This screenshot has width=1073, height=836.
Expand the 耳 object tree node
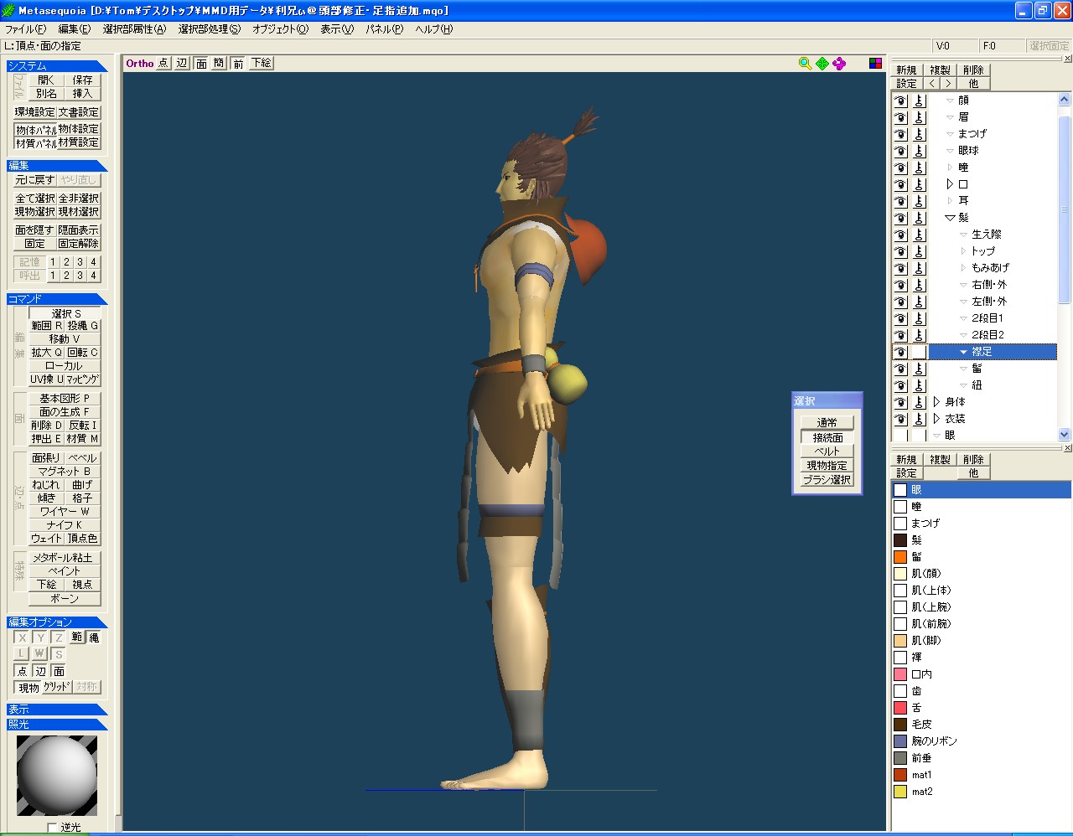(x=950, y=201)
